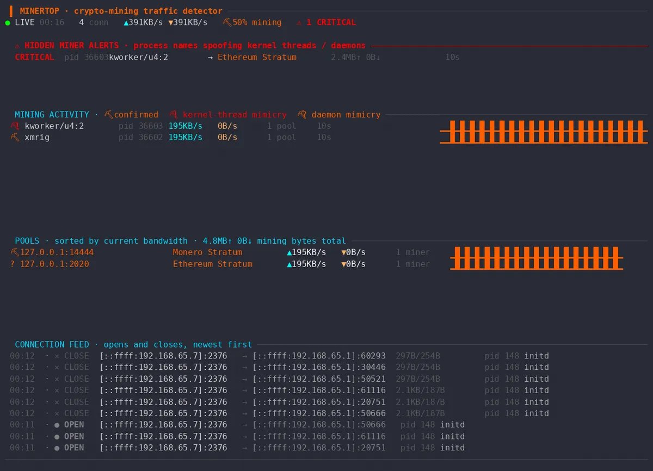Select the HIDDEN MINER ALERTS section heading
The height and width of the screenshot is (471, 653).
coord(71,46)
